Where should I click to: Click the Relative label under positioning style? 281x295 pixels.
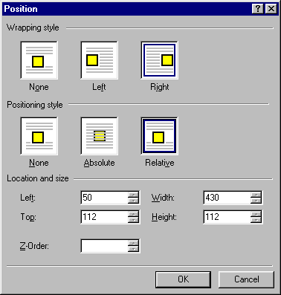pyautogui.click(x=160, y=163)
